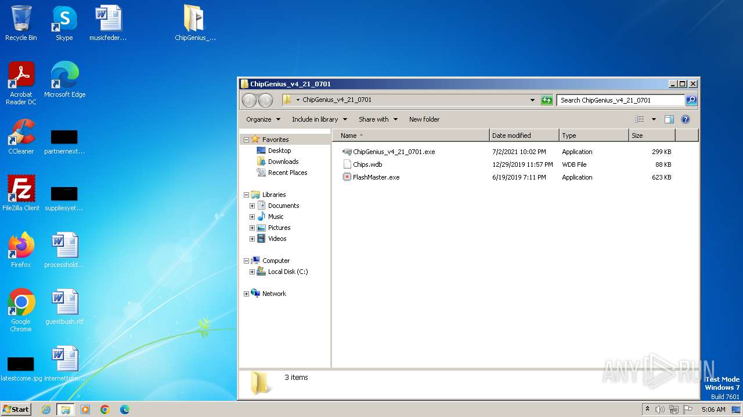This screenshot has width=743, height=417.
Task: Click the Explorer Back navigation button
Action: (249, 100)
